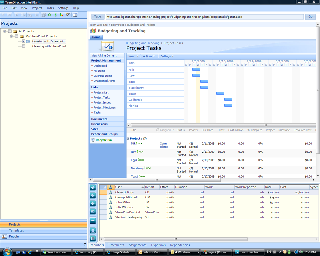Expand the navigation pane options chevron
The height and width of the screenshot is (256, 320).
click(x=85, y=244)
